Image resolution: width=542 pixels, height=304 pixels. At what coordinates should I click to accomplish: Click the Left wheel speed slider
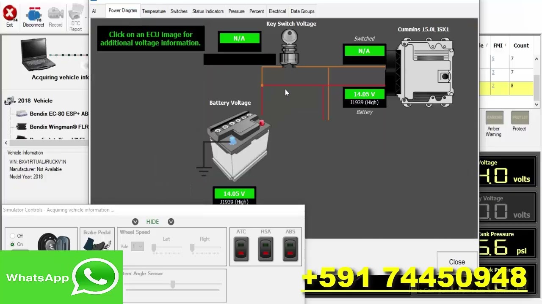(154, 248)
